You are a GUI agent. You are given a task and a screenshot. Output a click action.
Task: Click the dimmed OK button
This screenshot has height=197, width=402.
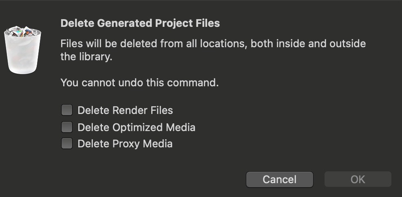(358, 179)
